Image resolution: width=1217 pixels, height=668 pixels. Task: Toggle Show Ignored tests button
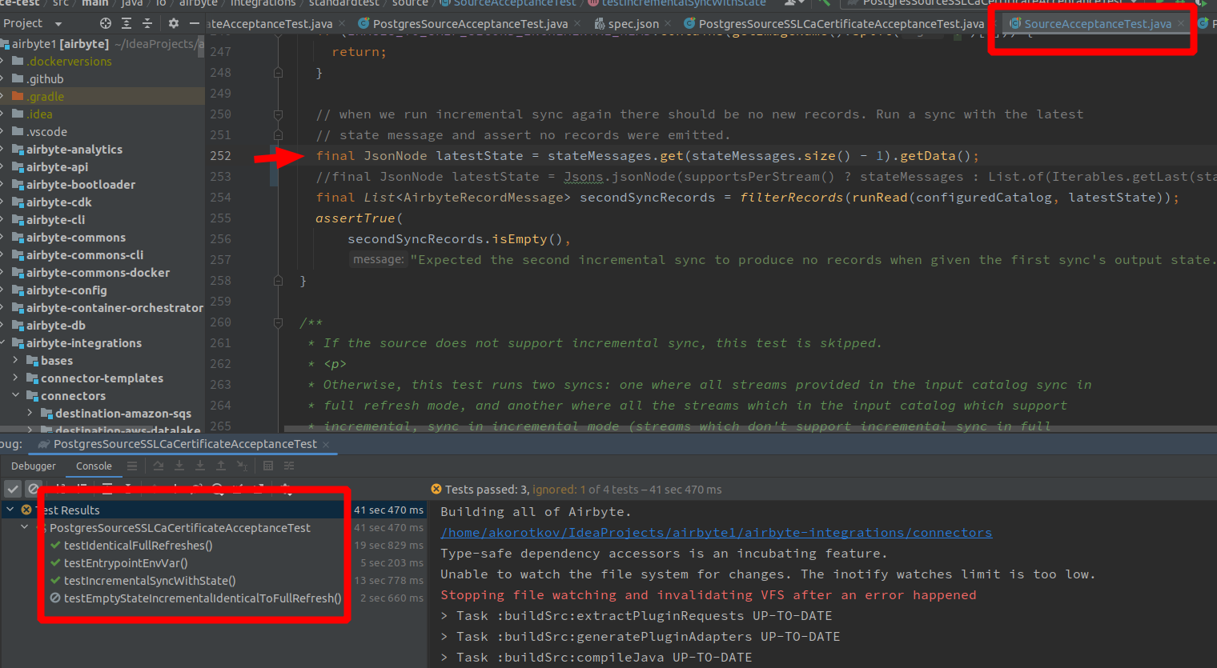(33, 489)
